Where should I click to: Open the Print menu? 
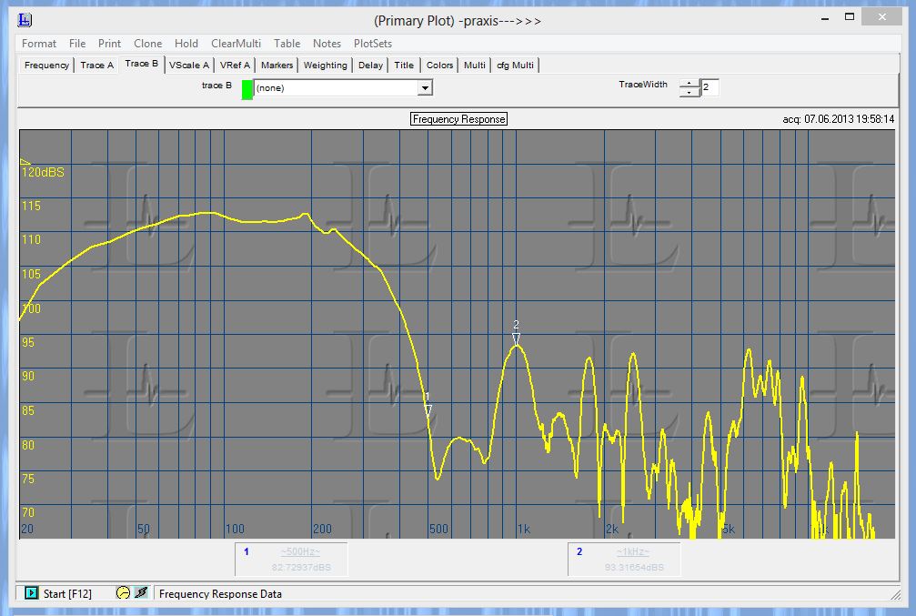tap(109, 44)
